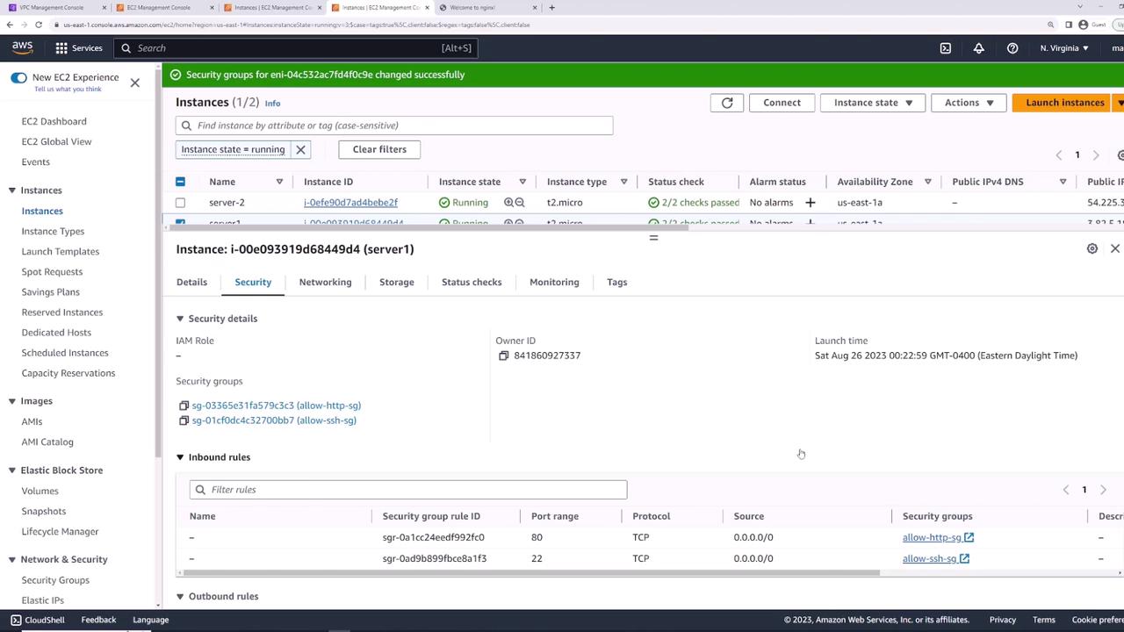Image resolution: width=1124 pixels, height=632 pixels.
Task: Click the zoom-out icon in server-2 row
Action: coord(520,203)
